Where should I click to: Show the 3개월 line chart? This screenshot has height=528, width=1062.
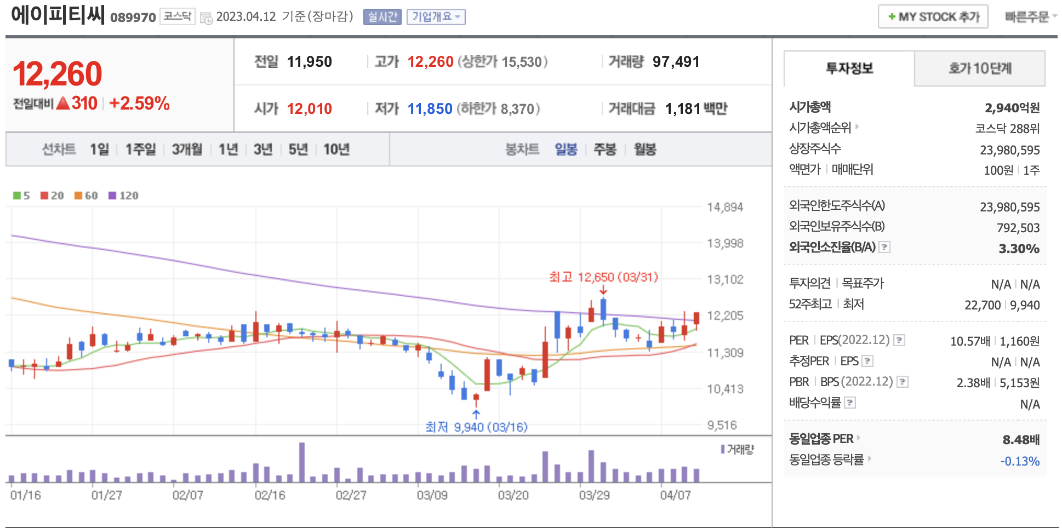(x=187, y=150)
